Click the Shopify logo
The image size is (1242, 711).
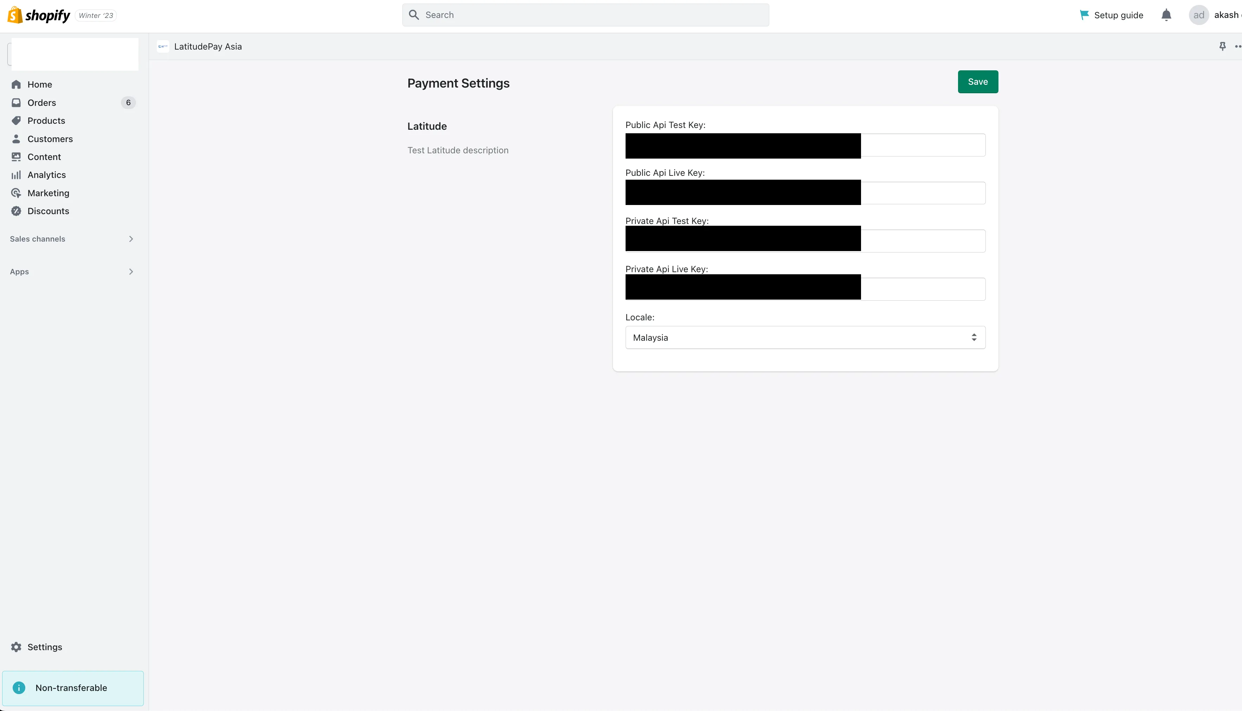point(39,15)
